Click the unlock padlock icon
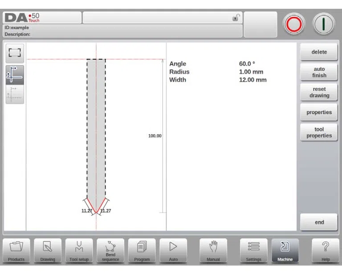Viewport: 342px width, 274px height. [x=236, y=18]
